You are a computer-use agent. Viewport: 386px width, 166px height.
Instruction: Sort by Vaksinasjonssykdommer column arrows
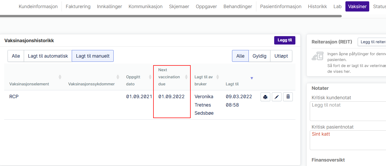118,77
